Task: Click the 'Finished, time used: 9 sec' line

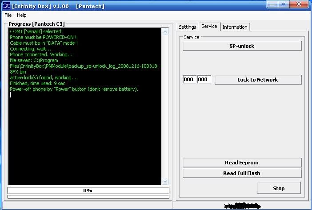Action: click(x=37, y=83)
